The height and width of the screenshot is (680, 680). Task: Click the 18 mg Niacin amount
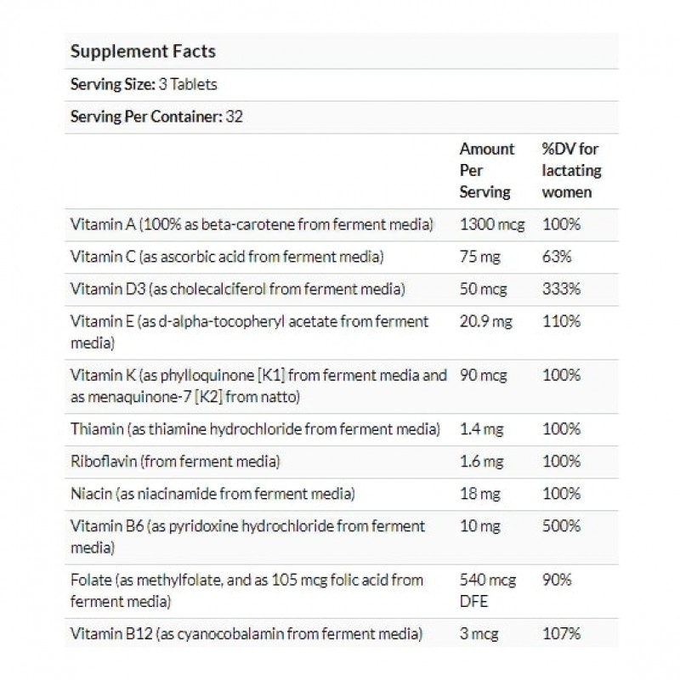(478, 494)
